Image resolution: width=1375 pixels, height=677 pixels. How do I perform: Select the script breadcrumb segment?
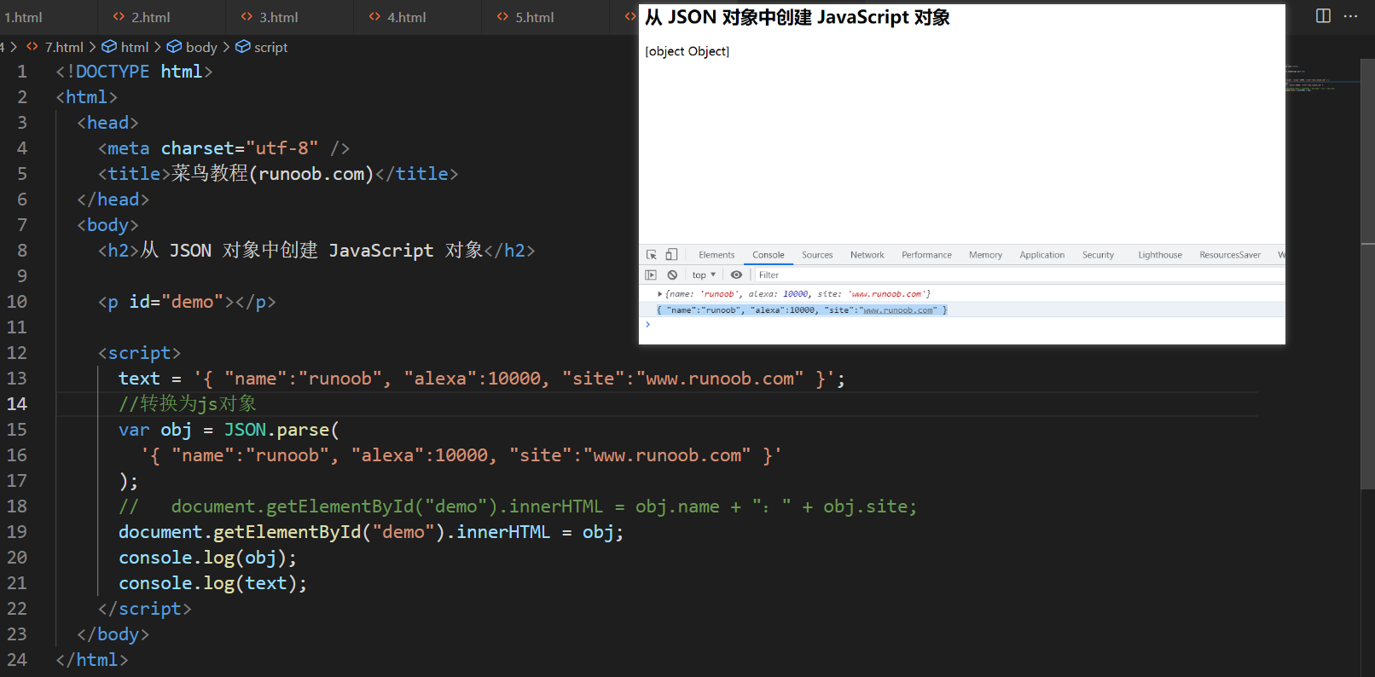point(270,48)
